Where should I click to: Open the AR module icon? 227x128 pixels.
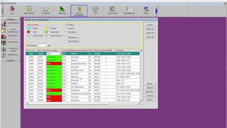click(x=96, y=11)
